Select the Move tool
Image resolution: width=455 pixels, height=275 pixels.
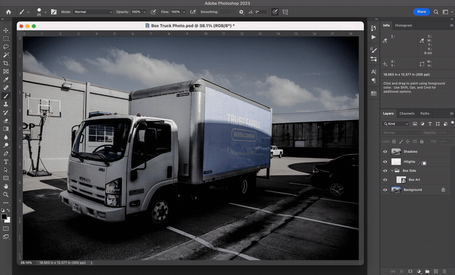click(6, 30)
